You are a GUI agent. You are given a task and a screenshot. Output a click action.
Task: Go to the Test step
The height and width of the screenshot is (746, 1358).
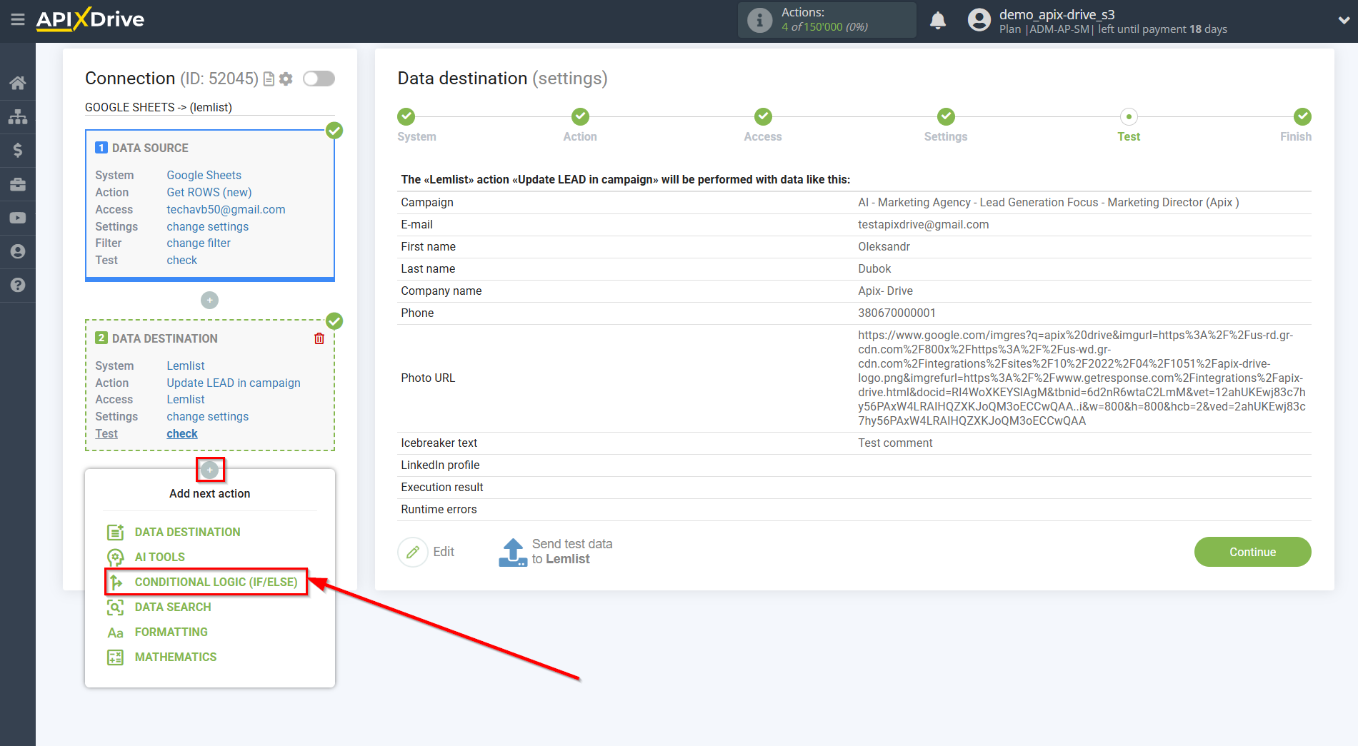pos(1129,116)
